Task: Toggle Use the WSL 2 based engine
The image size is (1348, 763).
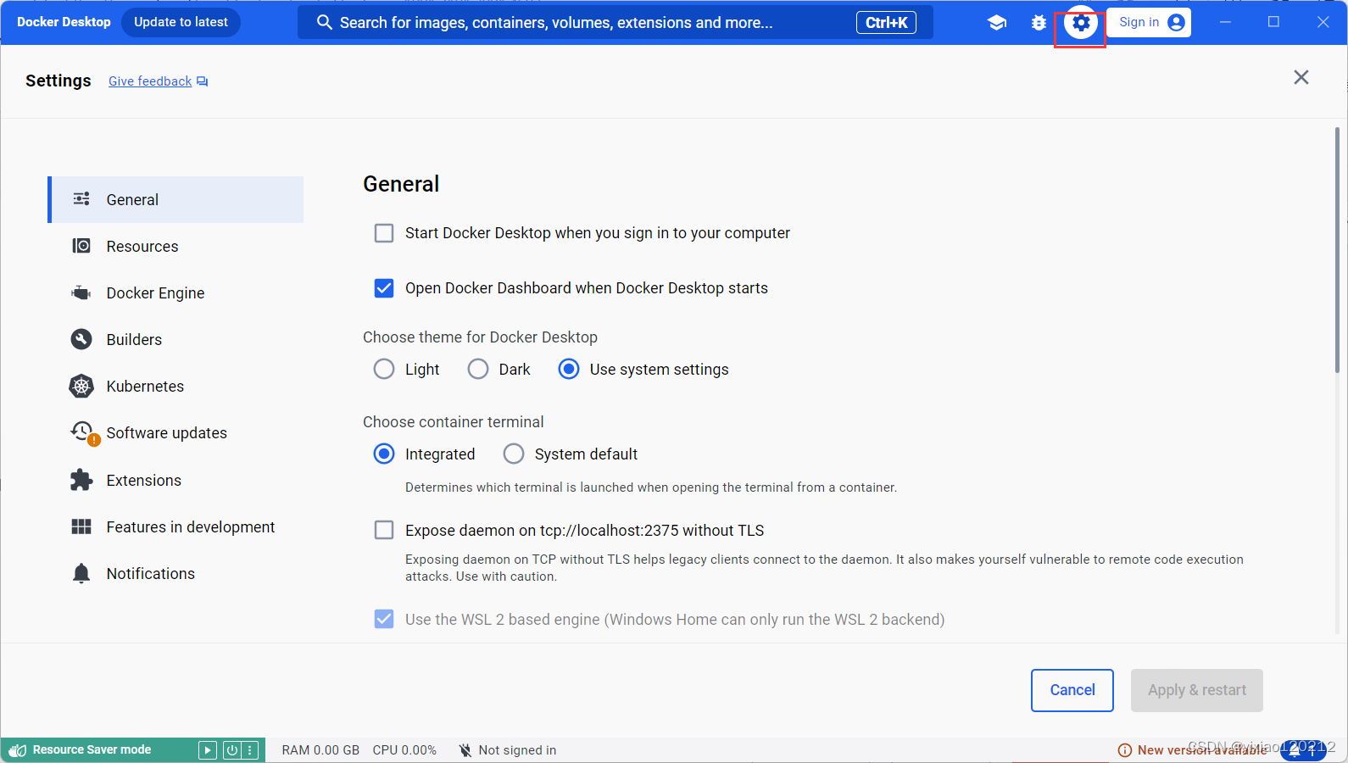Action: tap(384, 619)
